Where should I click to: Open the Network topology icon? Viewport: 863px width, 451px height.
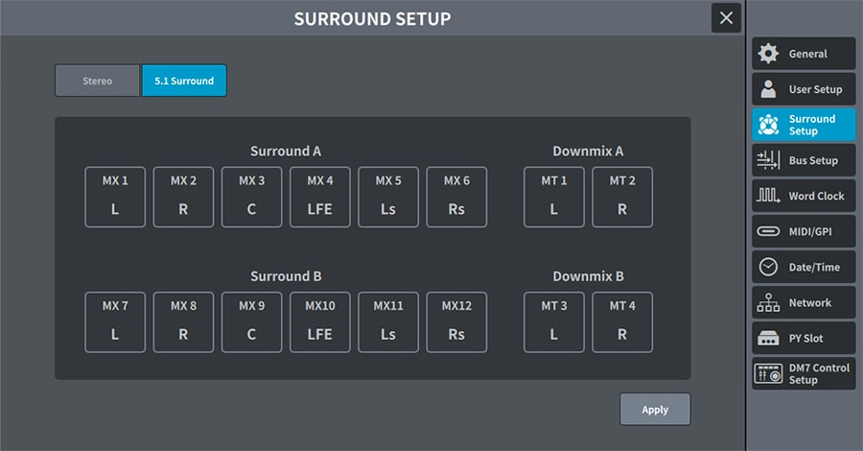pyautogui.click(x=769, y=302)
